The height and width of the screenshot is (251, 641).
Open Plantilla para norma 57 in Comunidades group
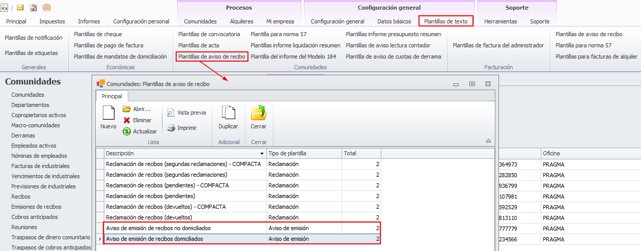tap(278, 34)
